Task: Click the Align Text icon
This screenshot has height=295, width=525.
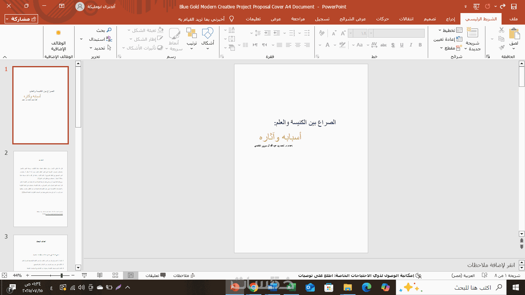Action: 232,39
